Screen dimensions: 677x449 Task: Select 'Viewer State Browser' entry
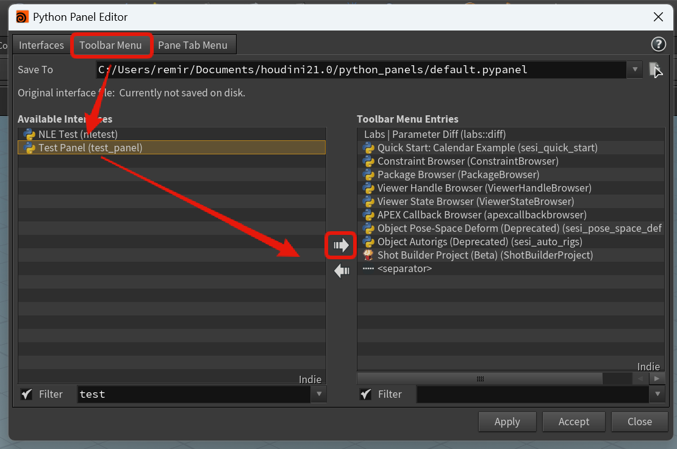510,201
